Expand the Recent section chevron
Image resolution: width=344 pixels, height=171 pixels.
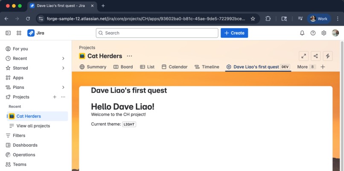[x=63, y=59]
